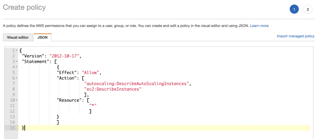The width and height of the screenshot is (317, 139).
Task: Click the "Allow" effect value in editor
Action: 90,72
